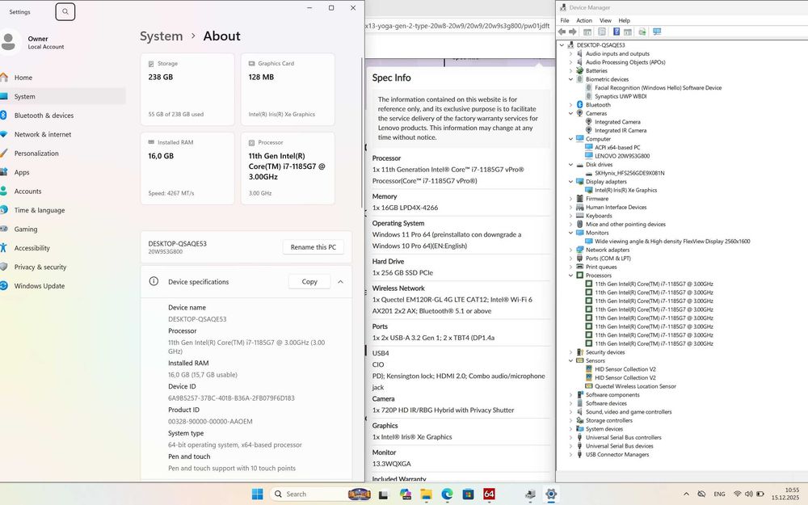Screen dimensions: 808x505
Task: Select Intel(R) Iris(R) Xe Graphics device entry
Action: [x=625, y=190]
